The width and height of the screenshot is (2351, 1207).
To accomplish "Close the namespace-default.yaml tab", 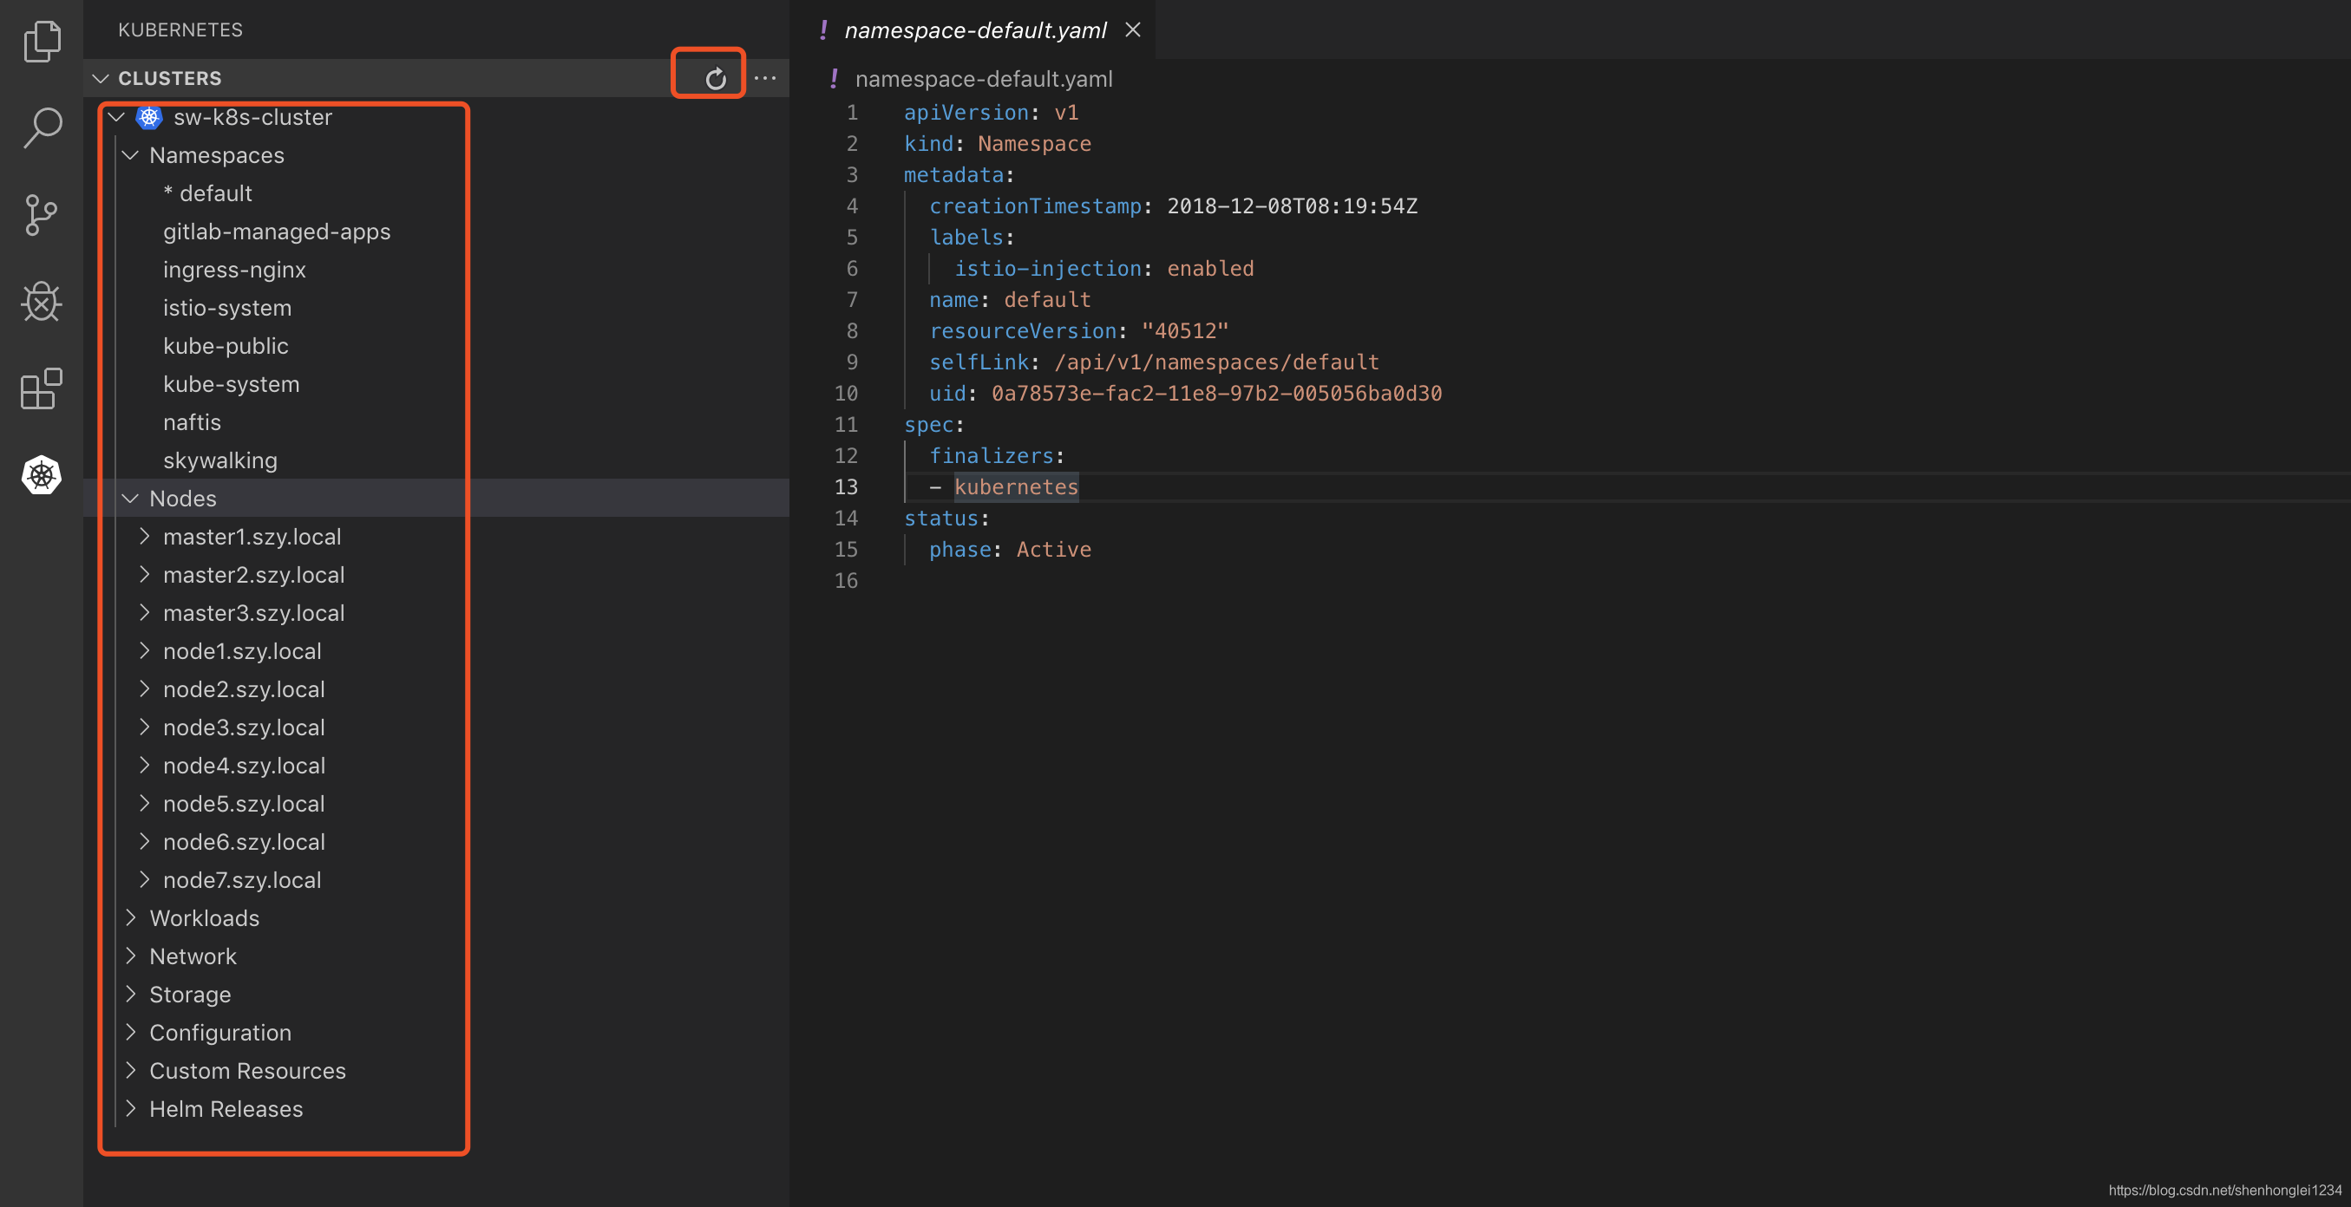I will pos(1132,29).
